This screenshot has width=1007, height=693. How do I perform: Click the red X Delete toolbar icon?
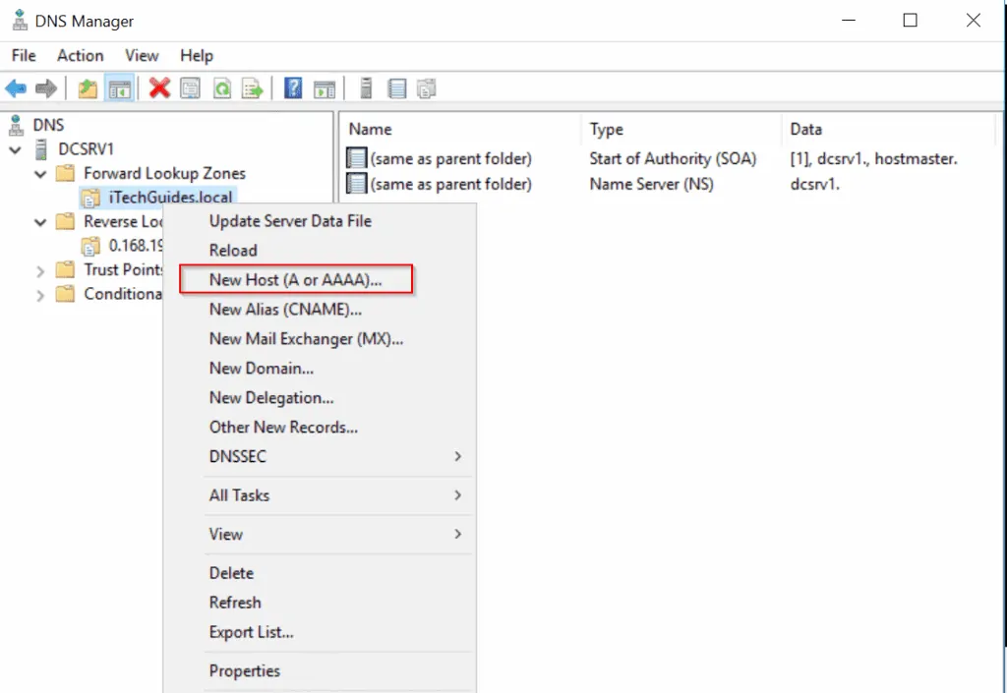pos(159,87)
